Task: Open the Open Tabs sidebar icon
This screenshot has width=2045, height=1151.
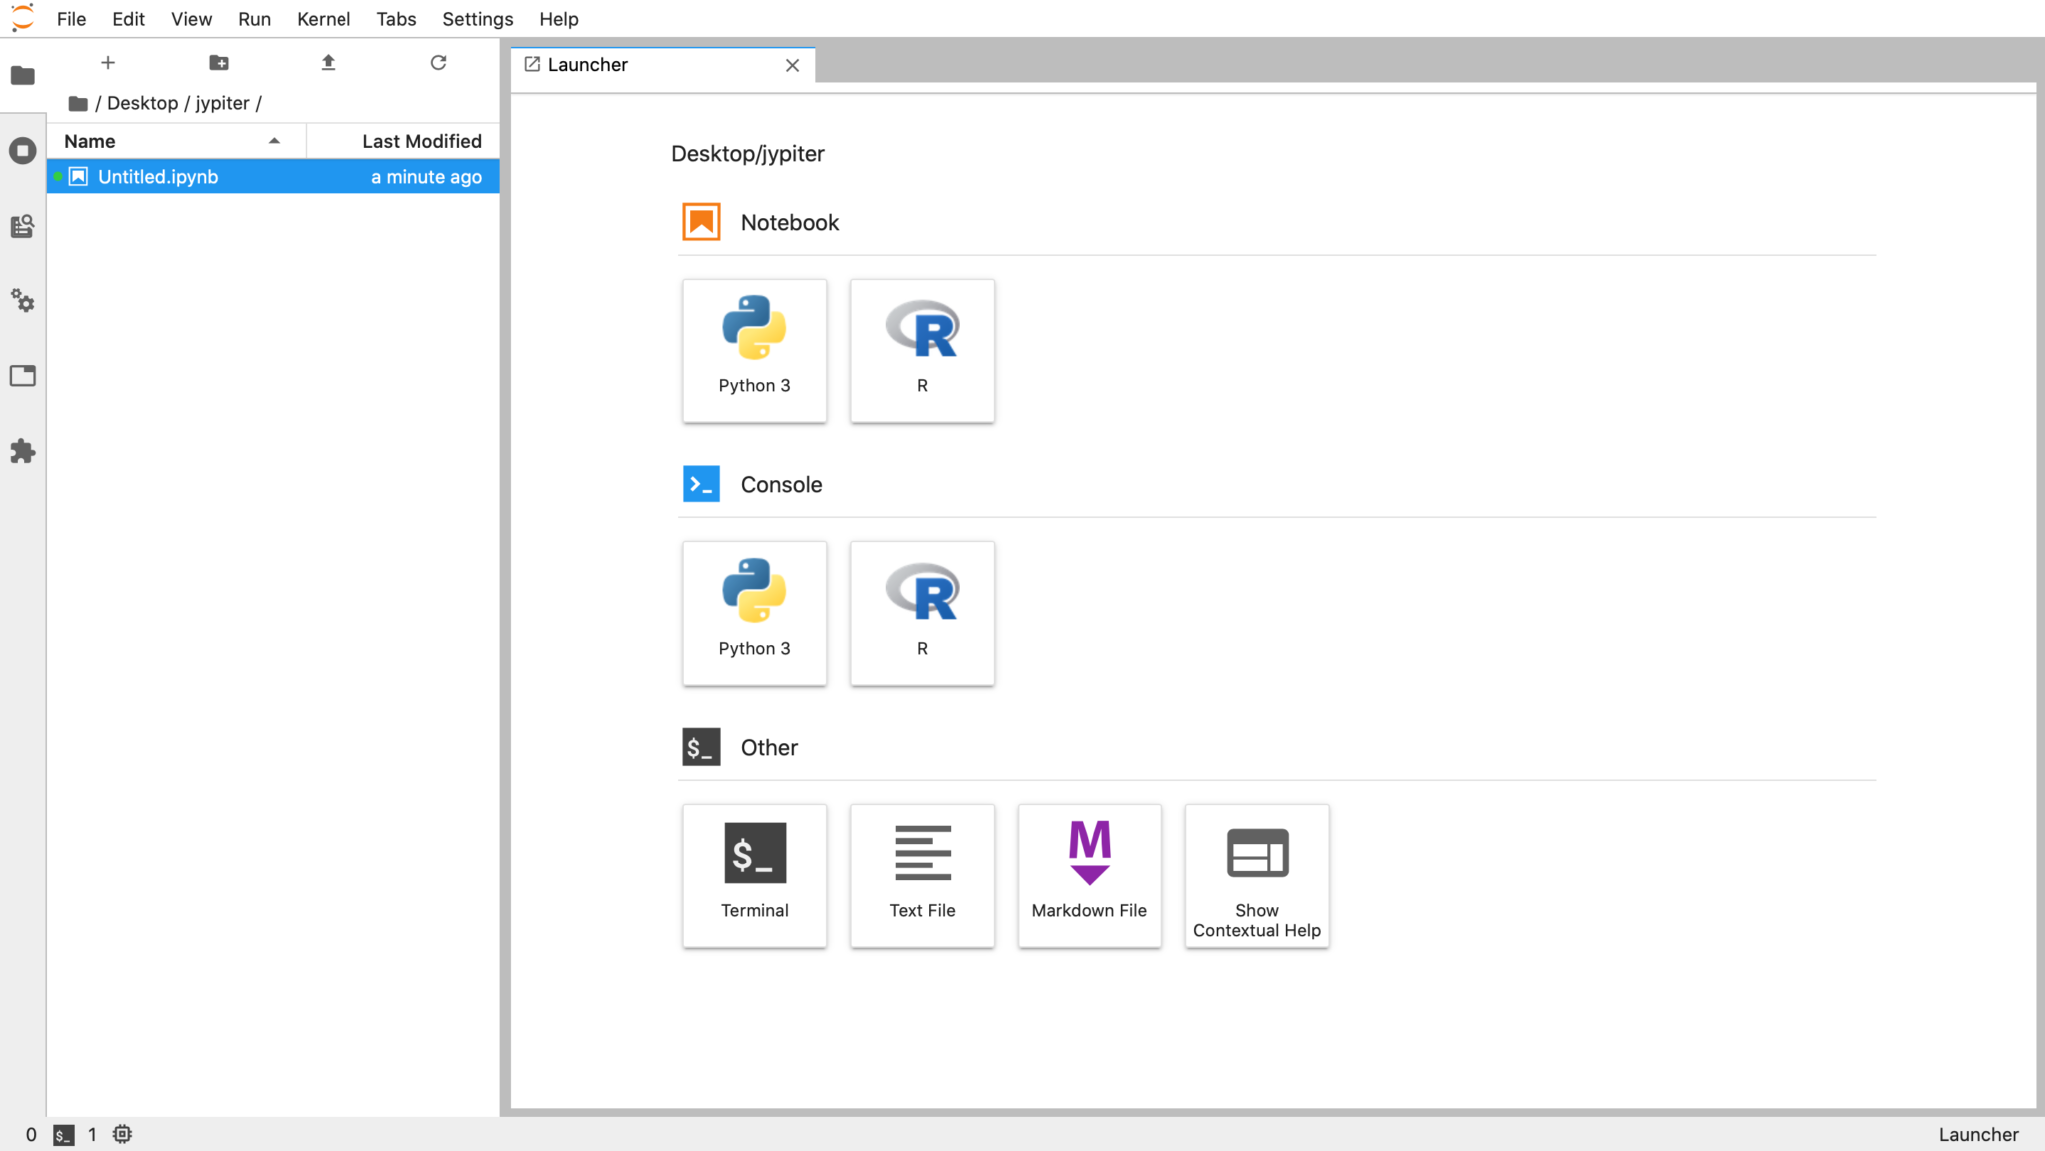Action: (22, 376)
